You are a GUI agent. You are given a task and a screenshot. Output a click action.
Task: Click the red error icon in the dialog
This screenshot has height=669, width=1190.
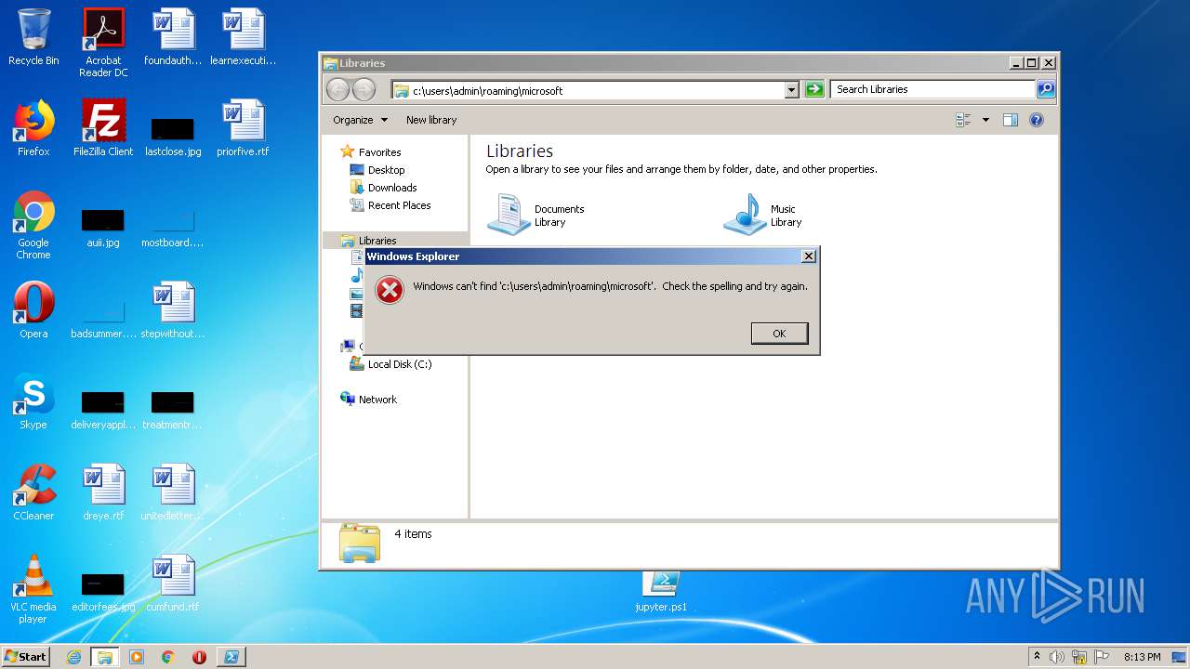390,291
